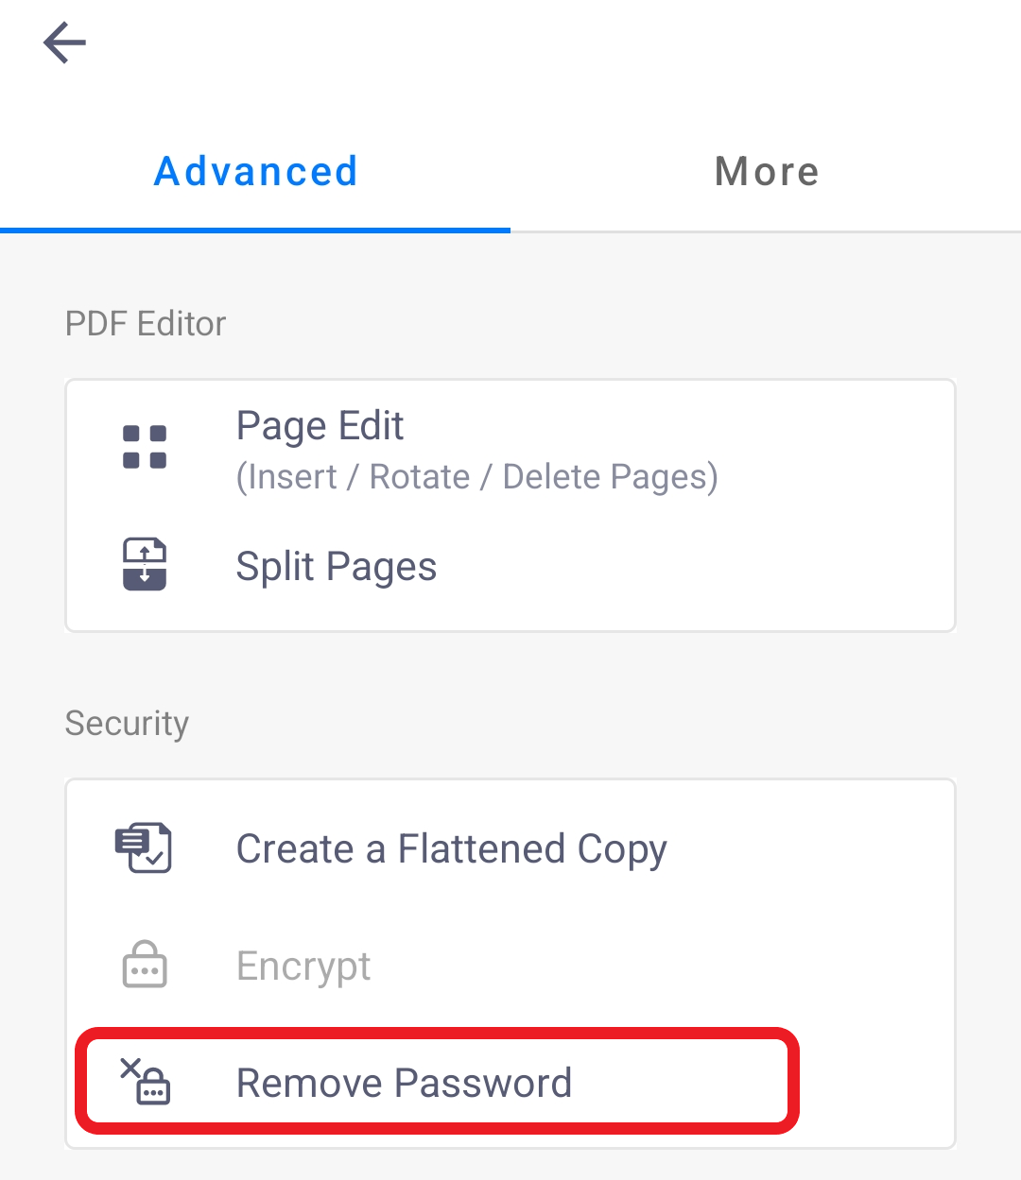The height and width of the screenshot is (1180, 1021).
Task: Click the checkmark document icon beside Flattened Copy
Action: point(144,847)
